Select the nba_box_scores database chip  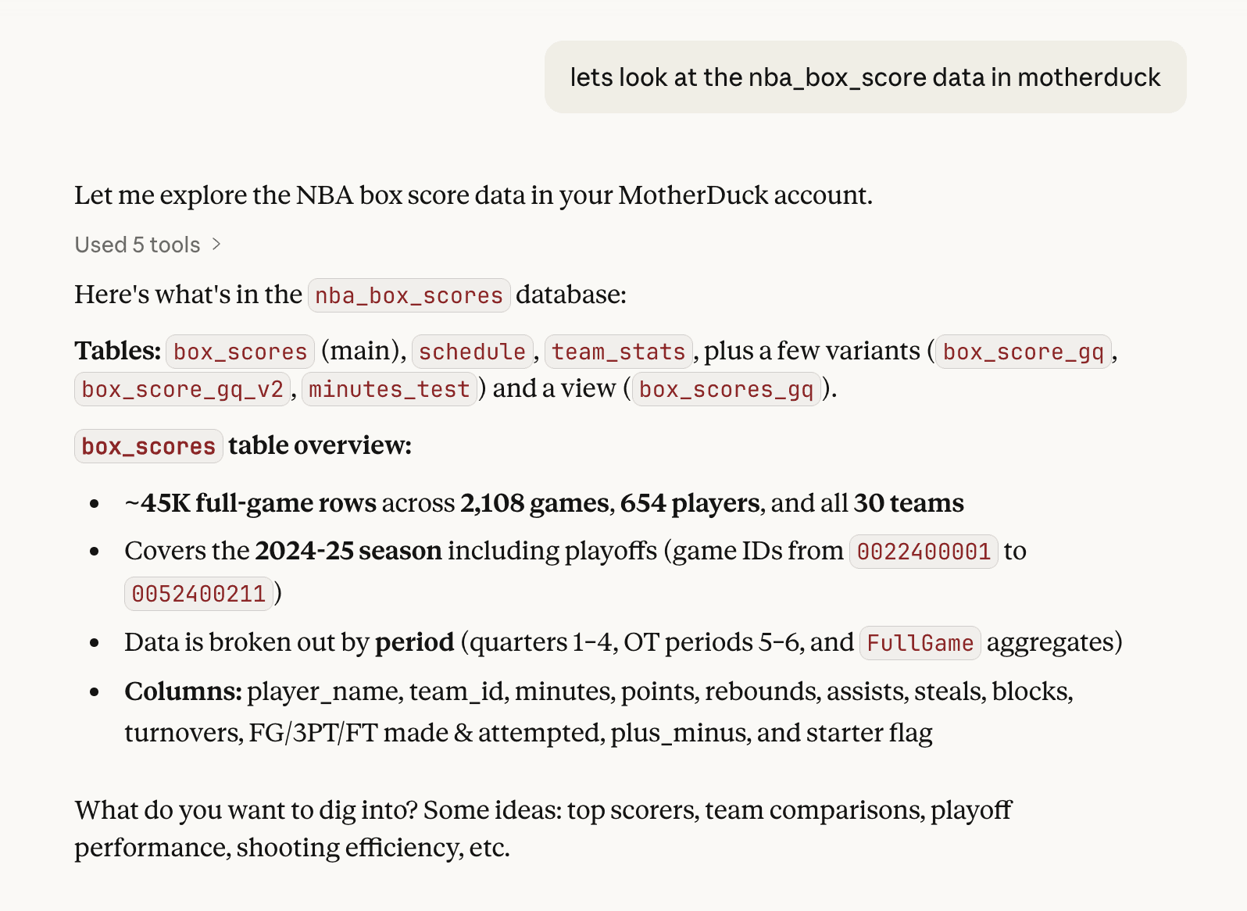tap(407, 295)
